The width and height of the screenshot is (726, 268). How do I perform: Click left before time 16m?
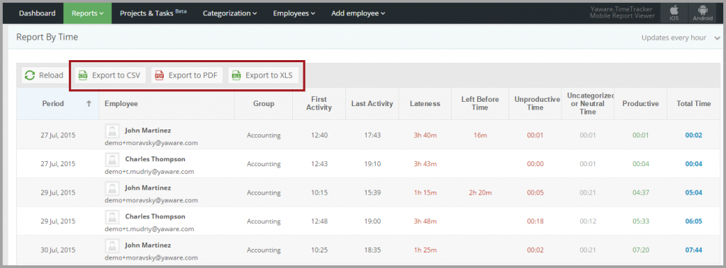coord(480,135)
